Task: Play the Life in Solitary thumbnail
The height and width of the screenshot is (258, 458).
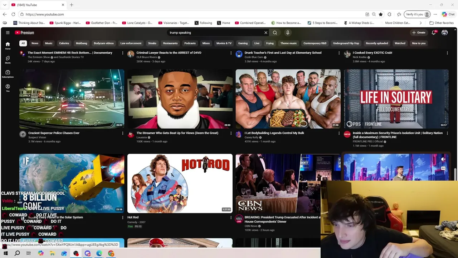Action: [396, 99]
